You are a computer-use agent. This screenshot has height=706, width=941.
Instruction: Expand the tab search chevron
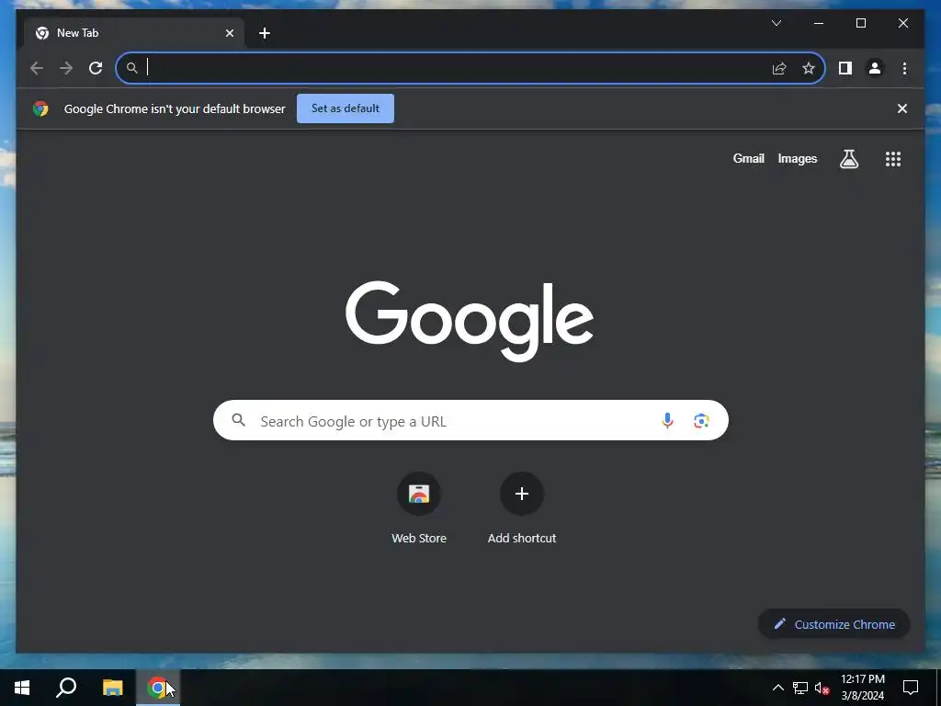[x=776, y=23]
